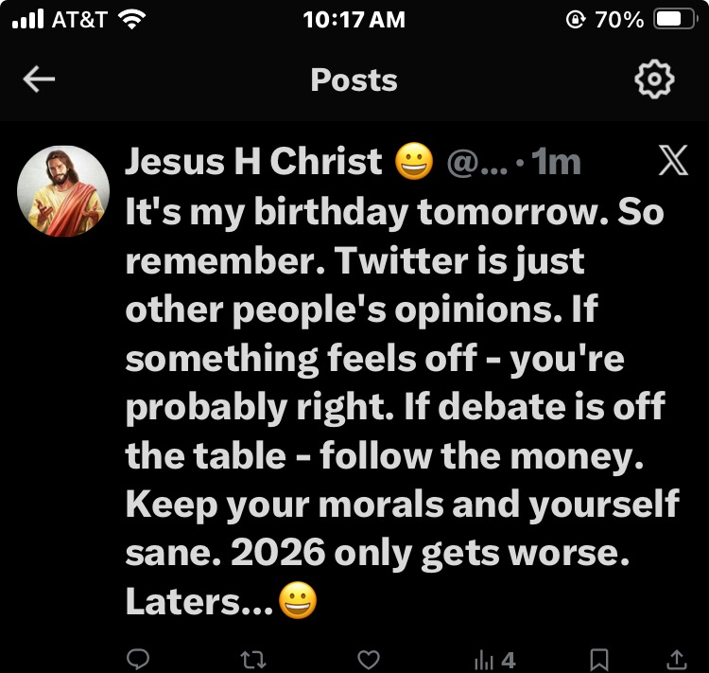Viewport: 709px width, 673px height.
Task: Open the Jesus H Christ display name
Action: (x=254, y=163)
